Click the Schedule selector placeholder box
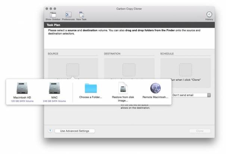This screenshot has height=154, width=226. tap(186, 70)
